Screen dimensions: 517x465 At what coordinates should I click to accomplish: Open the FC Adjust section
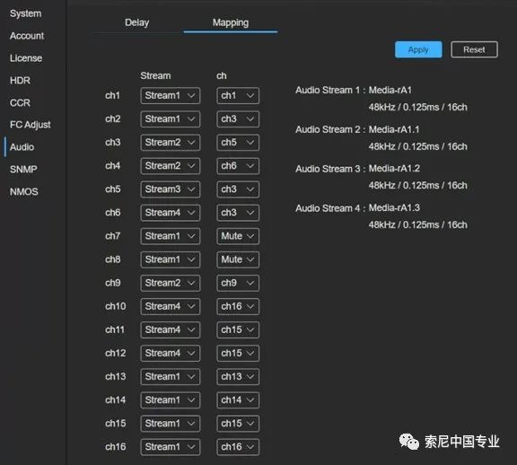click(x=30, y=125)
